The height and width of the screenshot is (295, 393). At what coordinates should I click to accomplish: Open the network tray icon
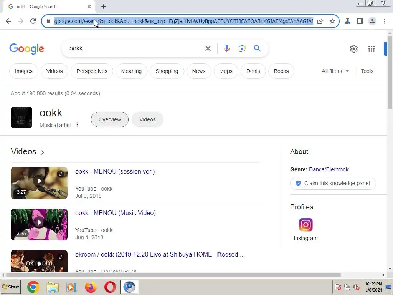point(347,287)
